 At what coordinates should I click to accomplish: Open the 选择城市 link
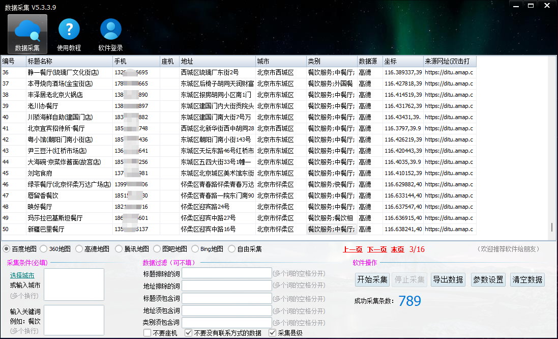(x=22, y=275)
